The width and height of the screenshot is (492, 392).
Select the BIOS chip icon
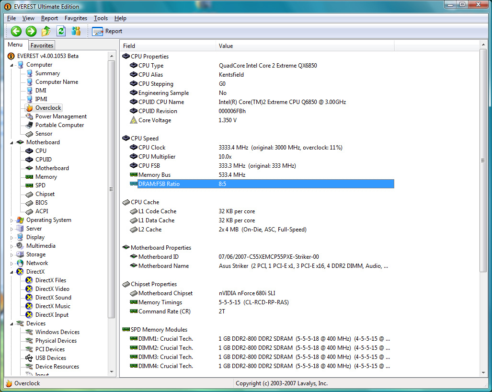click(x=30, y=203)
